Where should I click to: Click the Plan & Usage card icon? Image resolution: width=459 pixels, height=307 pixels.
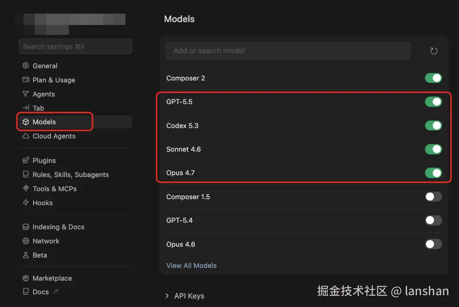pos(26,80)
